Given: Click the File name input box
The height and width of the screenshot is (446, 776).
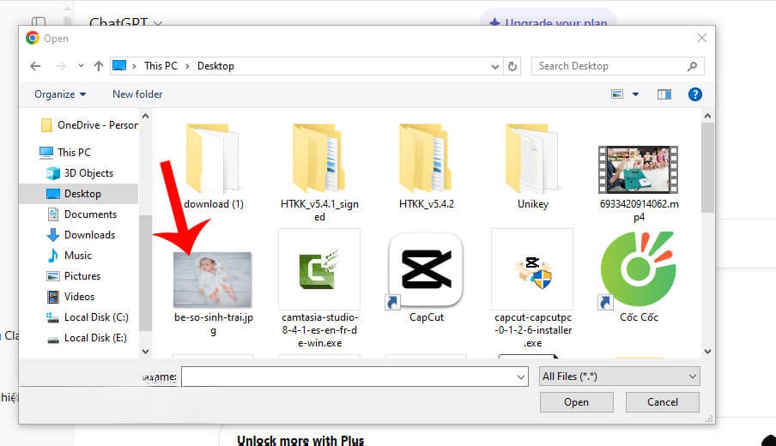Looking at the screenshot, I should (355, 377).
